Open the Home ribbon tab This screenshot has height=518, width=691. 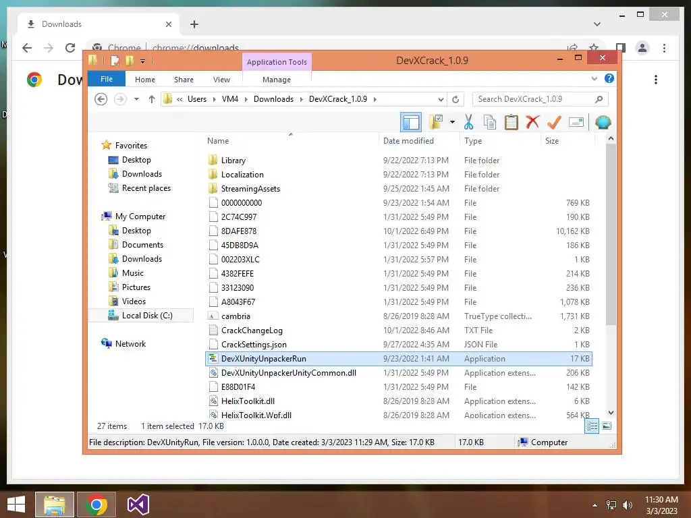coord(145,80)
